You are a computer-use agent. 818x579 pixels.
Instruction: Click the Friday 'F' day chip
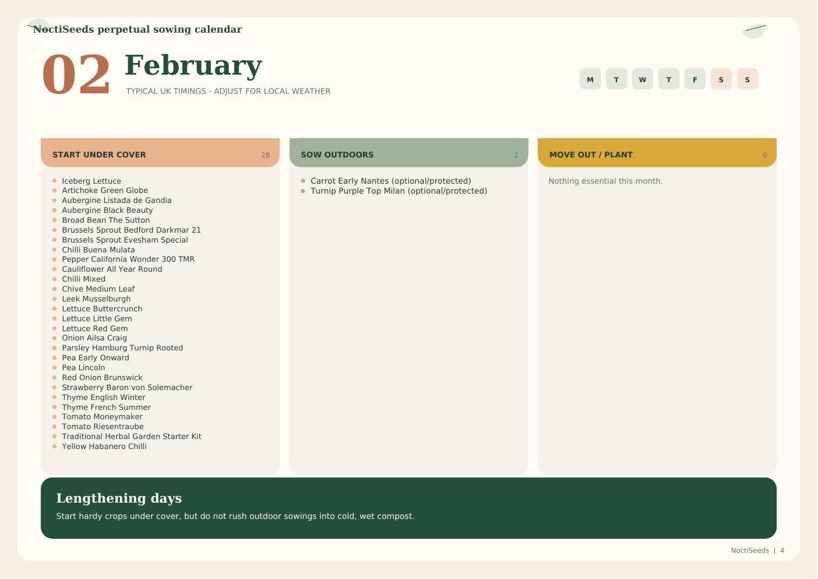click(x=695, y=79)
